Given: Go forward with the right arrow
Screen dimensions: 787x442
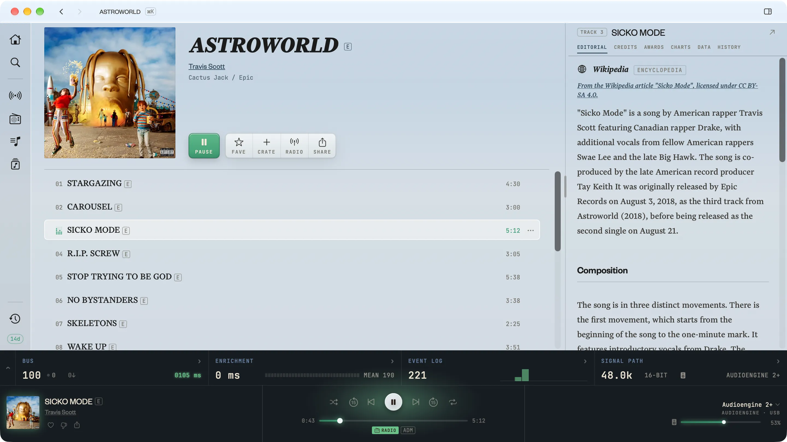Looking at the screenshot, I should click(x=80, y=11).
